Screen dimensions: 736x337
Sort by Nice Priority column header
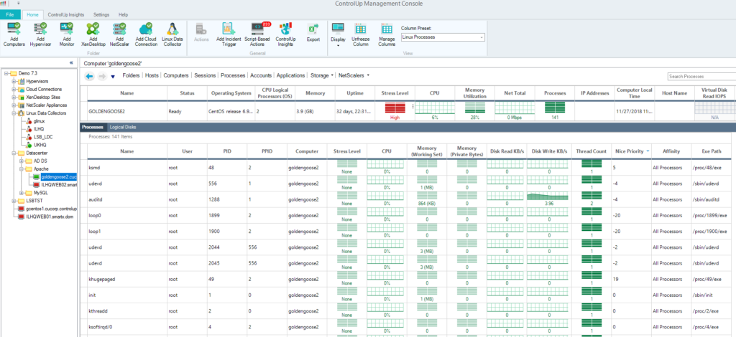point(630,152)
